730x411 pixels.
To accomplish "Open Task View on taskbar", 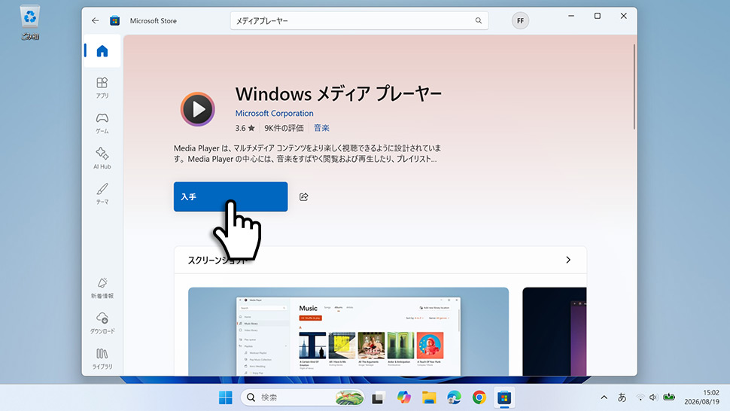I will pos(378,397).
